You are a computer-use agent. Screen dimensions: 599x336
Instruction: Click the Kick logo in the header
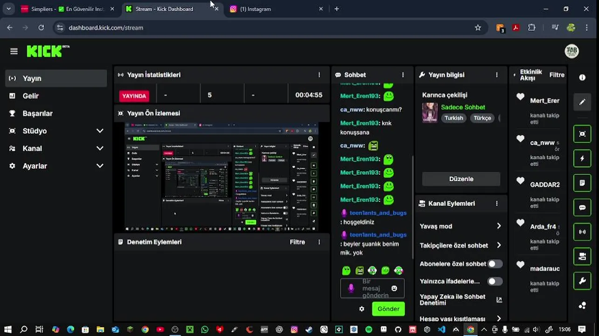pos(48,51)
